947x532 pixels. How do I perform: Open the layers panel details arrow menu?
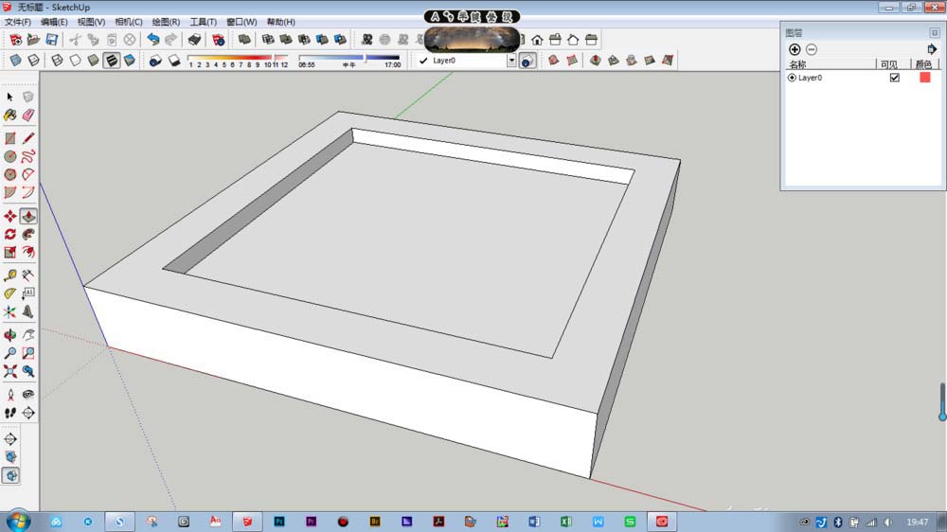pos(932,49)
